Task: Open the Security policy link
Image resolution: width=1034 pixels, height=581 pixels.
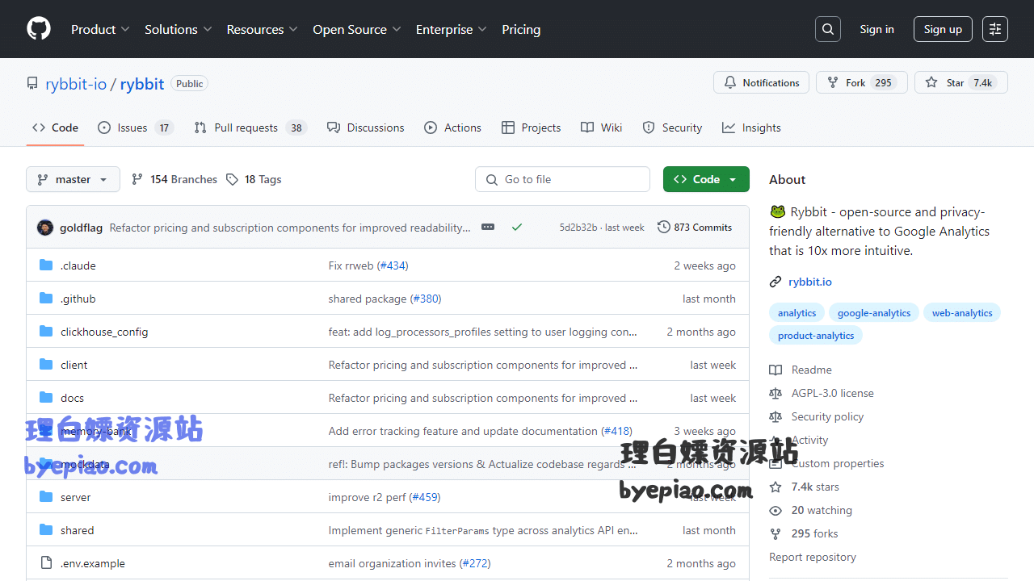Action: [x=827, y=416]
